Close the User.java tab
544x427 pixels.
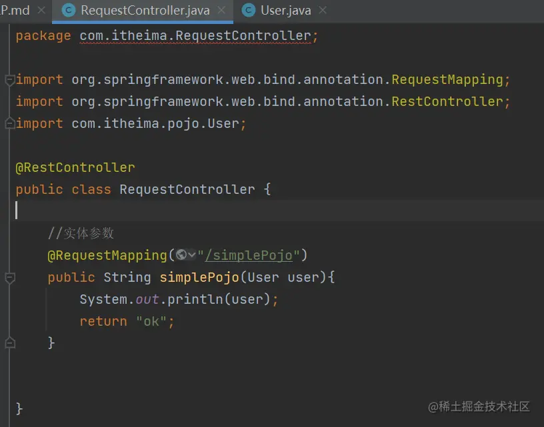tap(323, 11)
